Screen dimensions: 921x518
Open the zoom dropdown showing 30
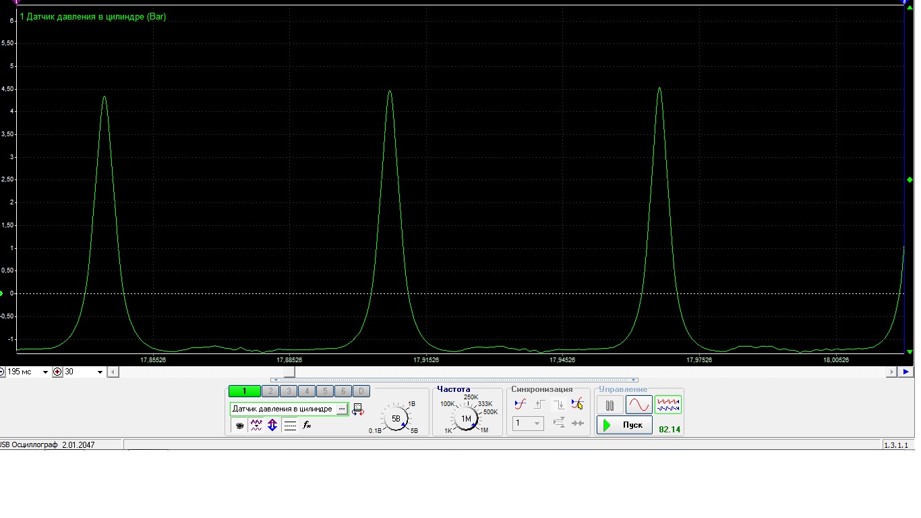(x=100, y=372)
